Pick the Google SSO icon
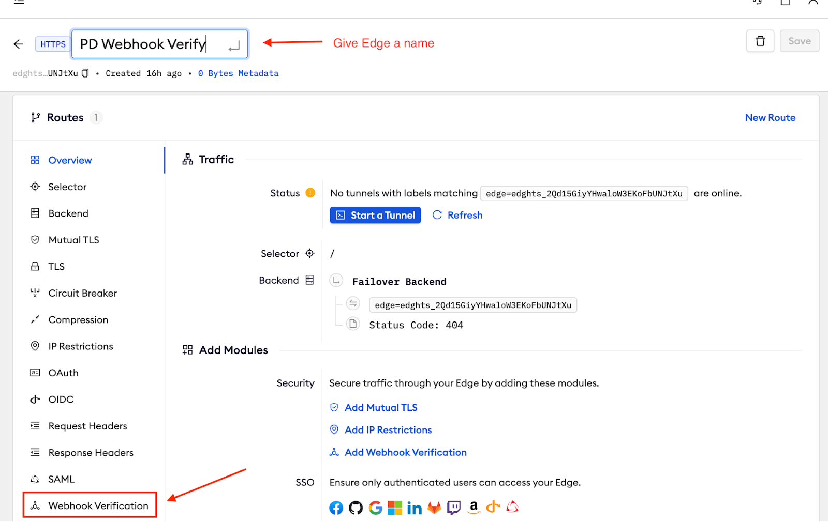Image resolution: width=828 pixels, height=522 pixels. [376, 508]
